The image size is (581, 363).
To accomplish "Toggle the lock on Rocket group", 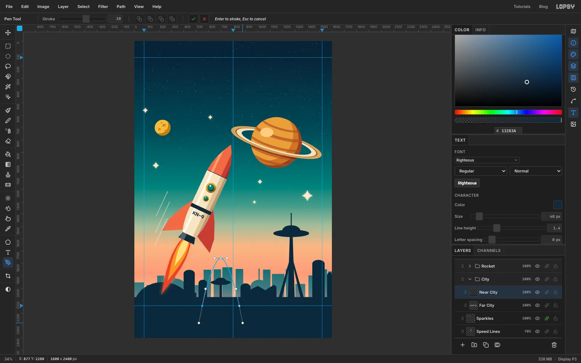I will pos(556,266).
